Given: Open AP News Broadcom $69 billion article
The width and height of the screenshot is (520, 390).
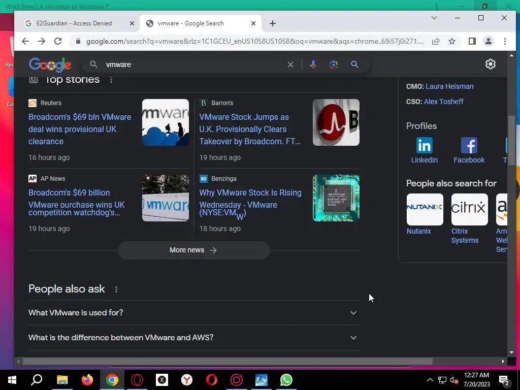Looking at the screenshot, I should click(77, 202).
